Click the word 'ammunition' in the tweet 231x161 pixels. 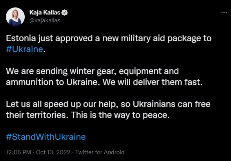(x=30, y=82)
